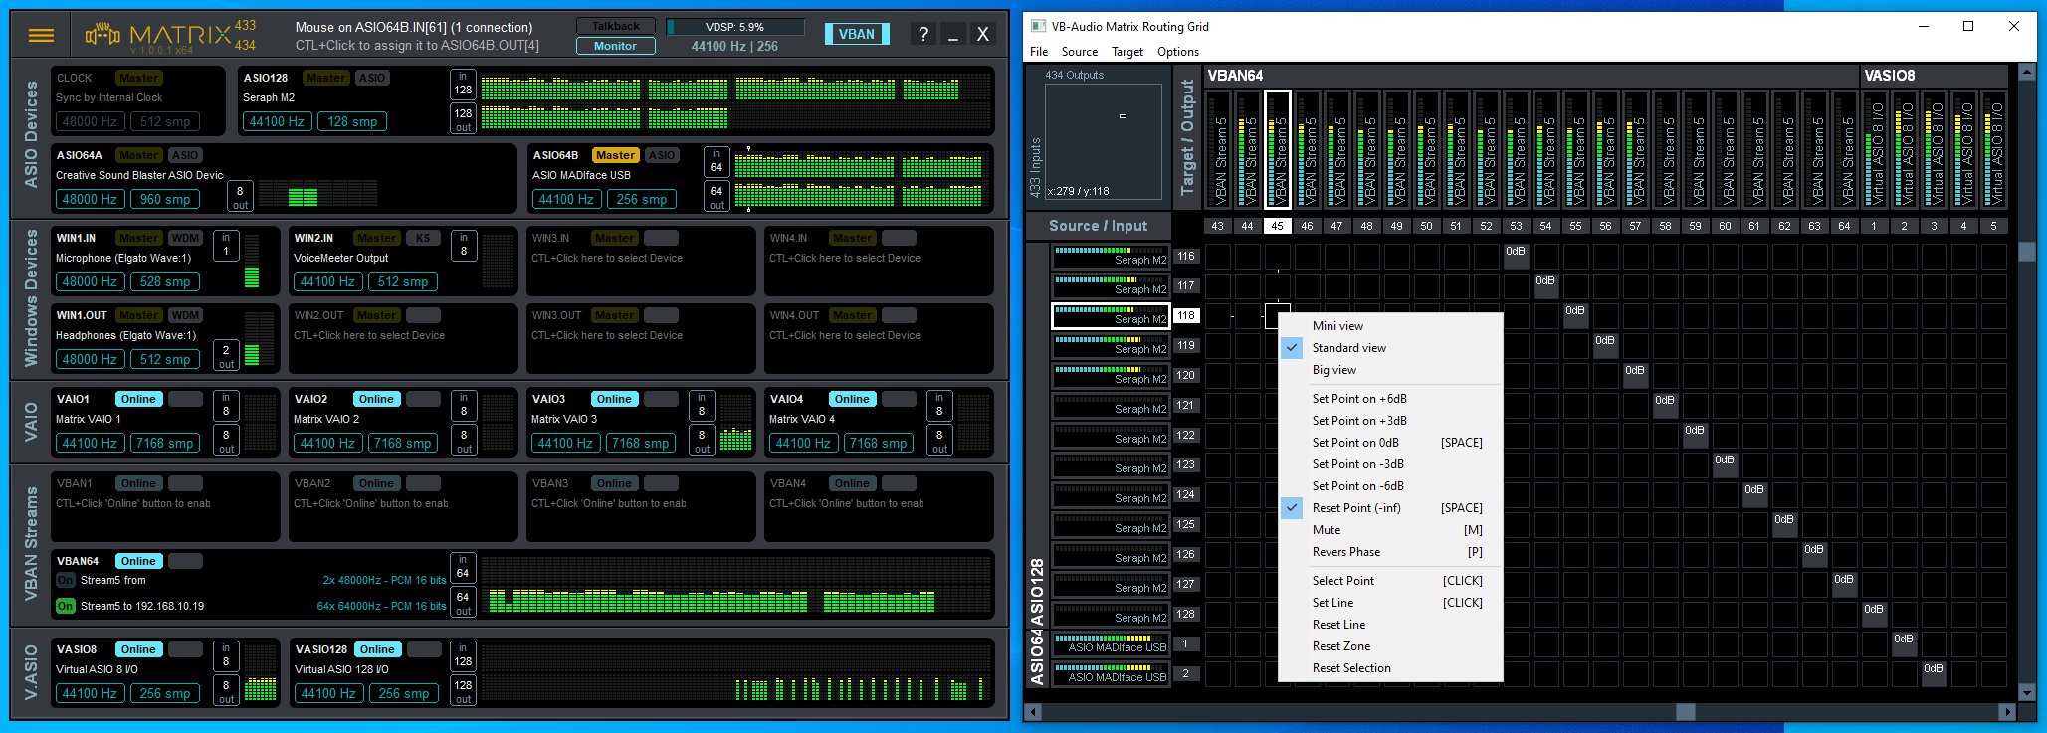Toggle the VAIO3 Online button

point(614,399)
